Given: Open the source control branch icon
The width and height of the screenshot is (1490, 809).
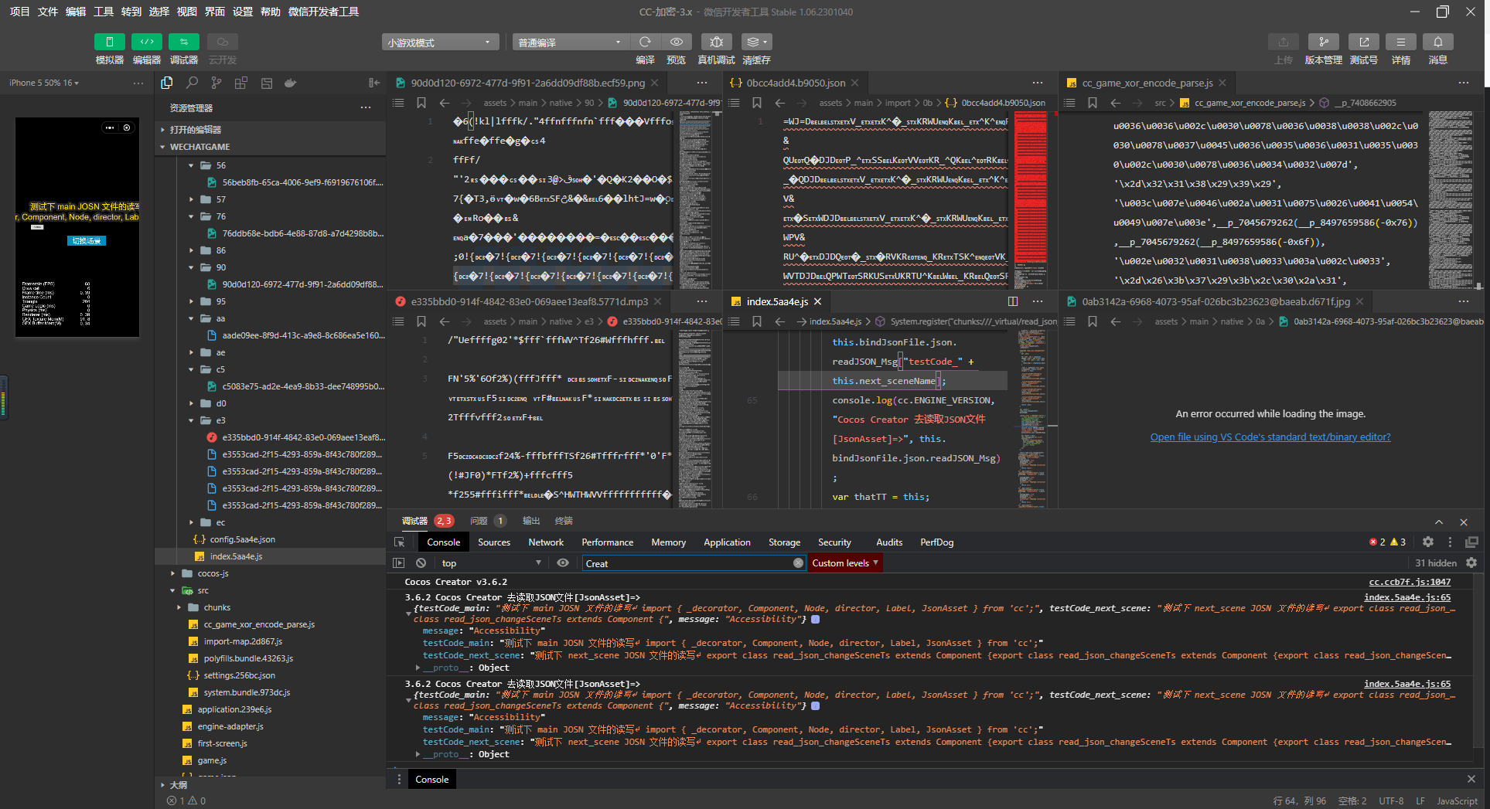Looking at the screenshot, I should (x=217, y=83).
